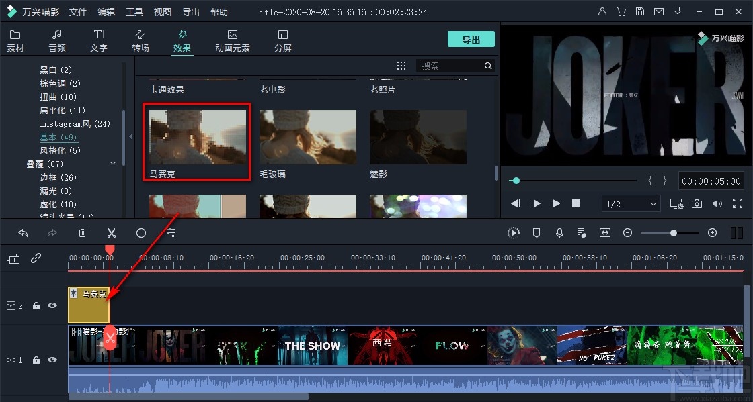Mute preview audio with the speaker icon
The width and height of the screenshot is (753, 402).
717,203
